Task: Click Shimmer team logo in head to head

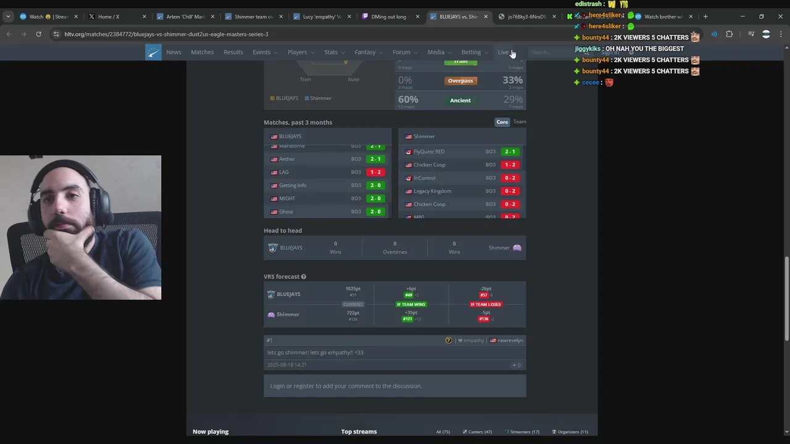Action: click(x=517, y=248)
